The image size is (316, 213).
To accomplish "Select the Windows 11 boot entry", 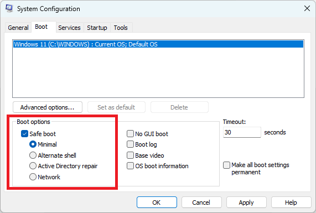I will (x=158, y=44).
